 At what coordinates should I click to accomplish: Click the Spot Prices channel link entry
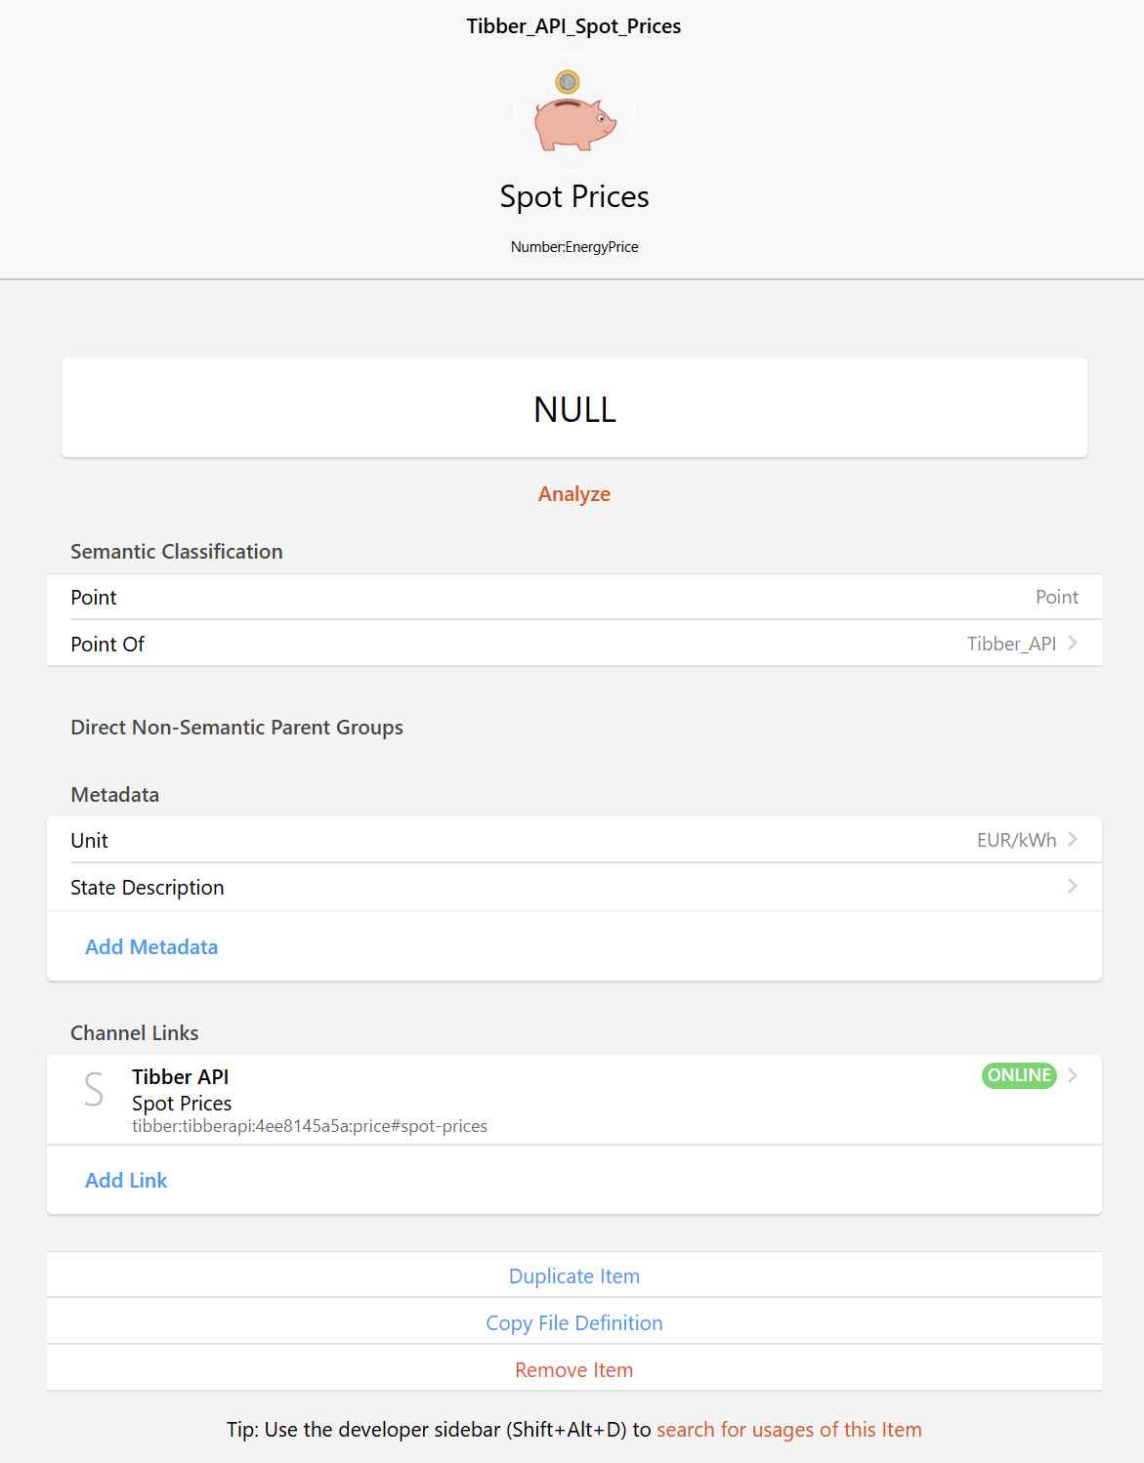[x=574, y=1100]
